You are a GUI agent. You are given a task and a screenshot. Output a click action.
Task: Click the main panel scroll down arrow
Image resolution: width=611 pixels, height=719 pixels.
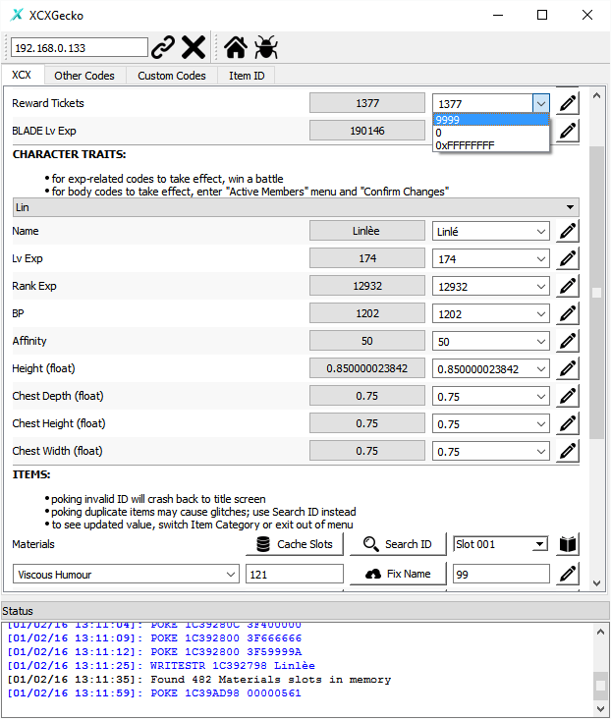tap(596, 583)
